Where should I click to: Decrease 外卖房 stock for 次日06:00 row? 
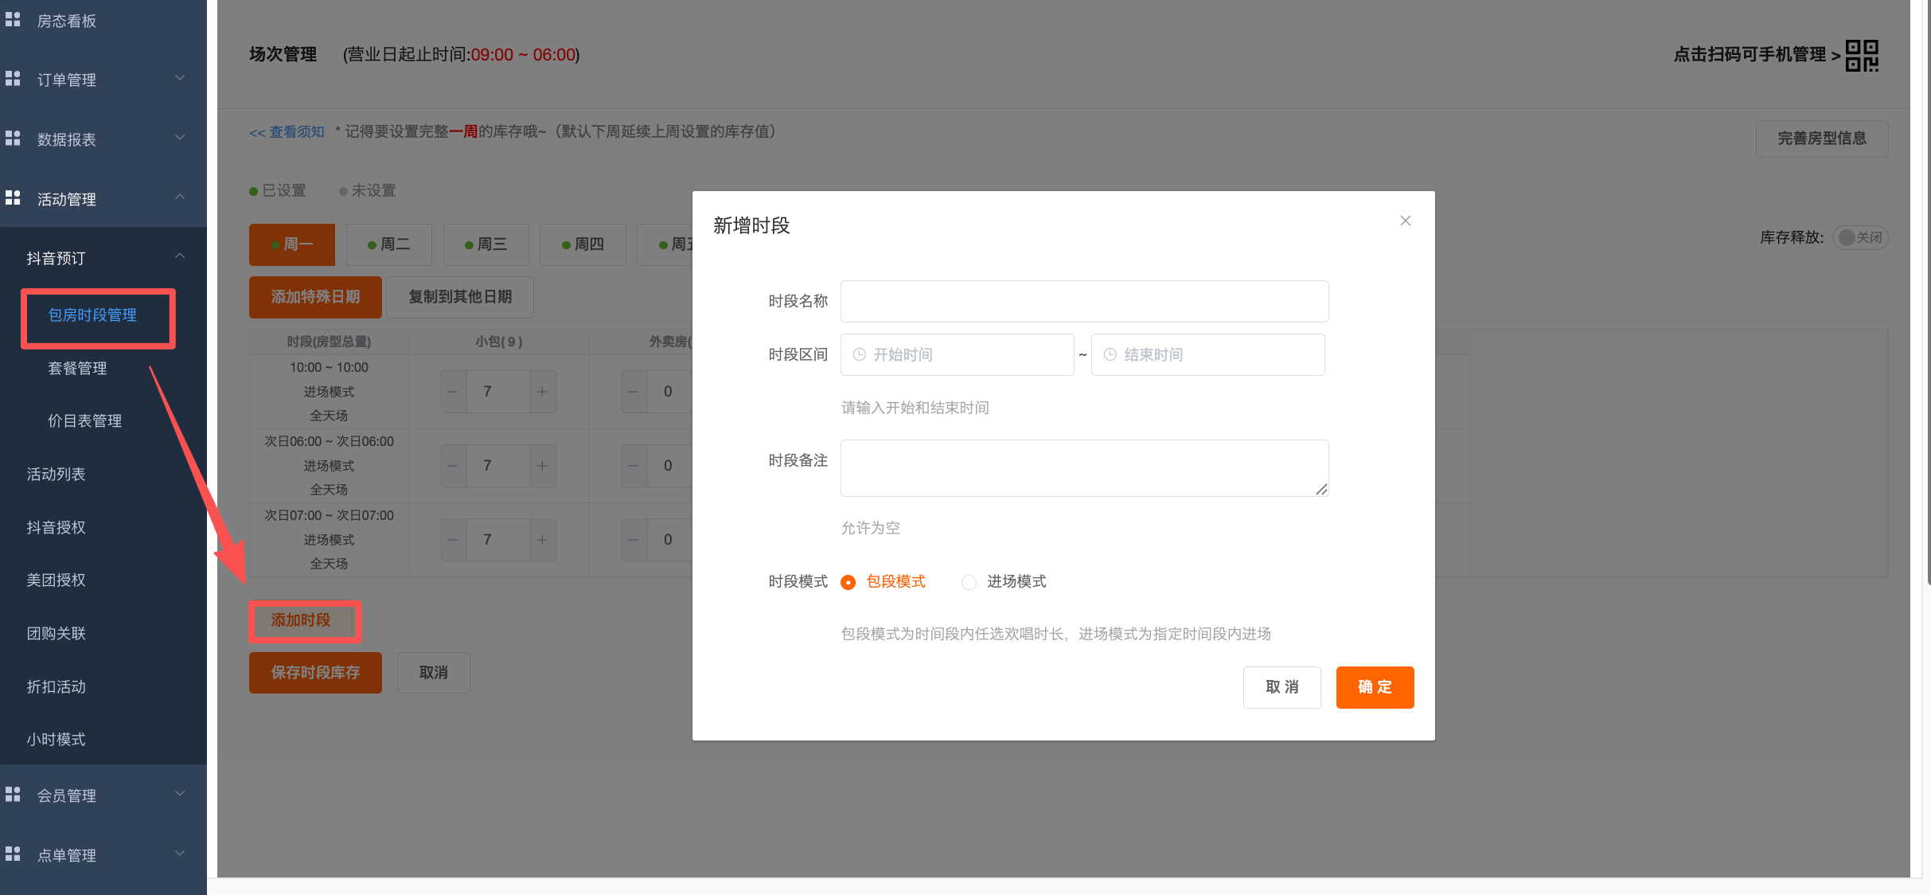point(634,466)
